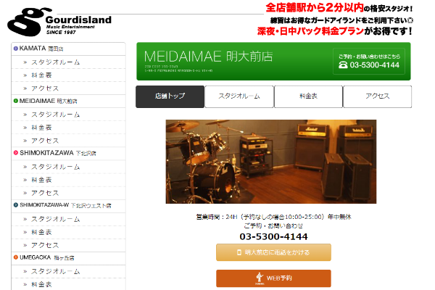Select the アクセス tab
The image size is (435, 290).
click(x=377, y=96)
